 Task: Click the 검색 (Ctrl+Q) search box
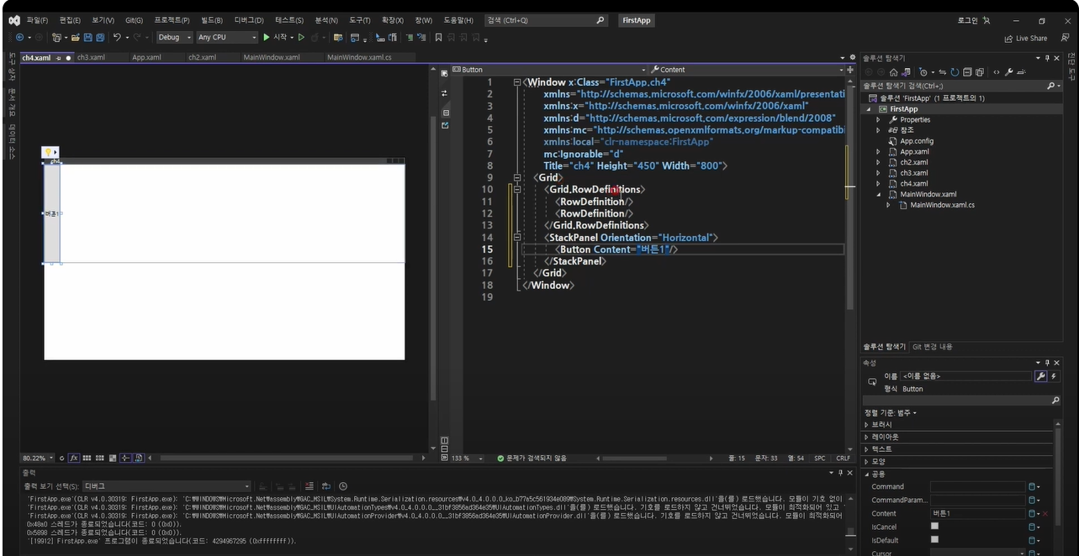[546, 20]
